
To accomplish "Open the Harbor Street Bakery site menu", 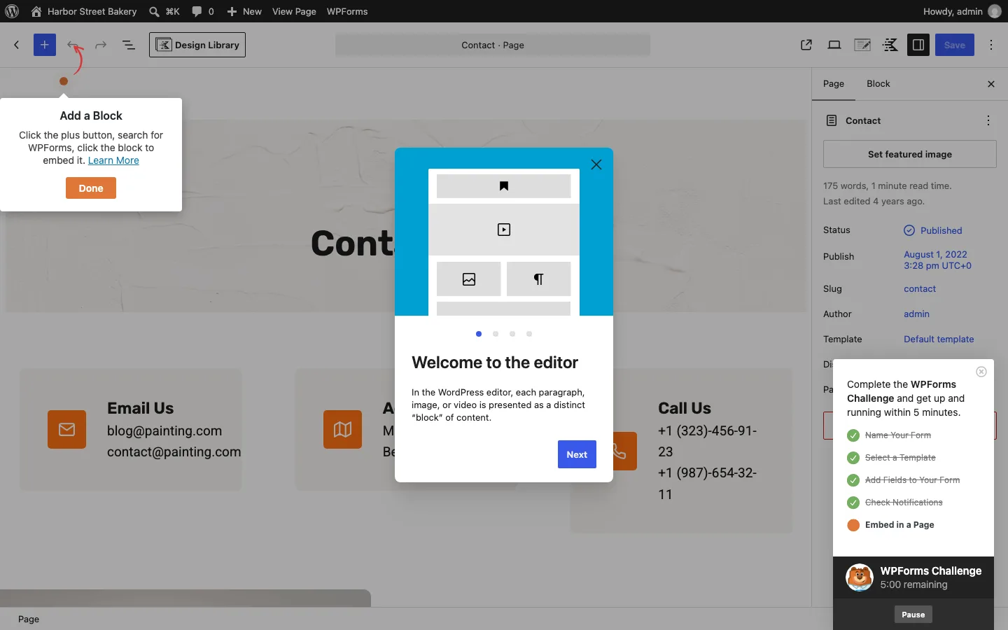I will [x=84, y=11].
